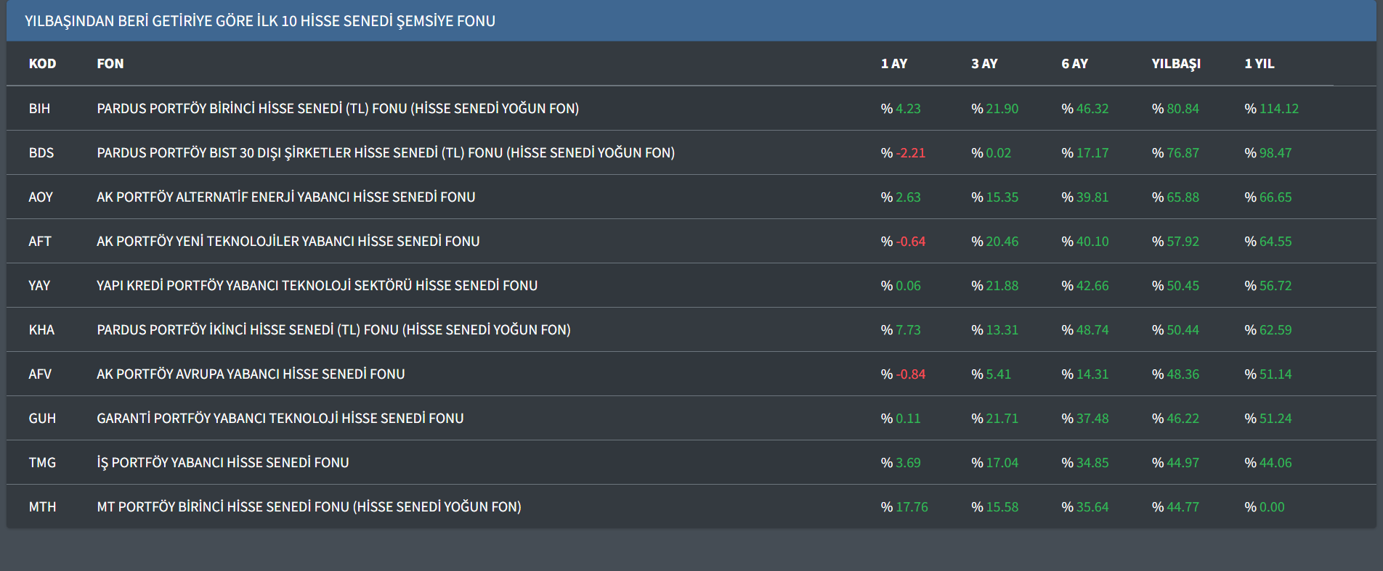Screen dimensions: 1383x571
Task: Open the BDS fund code link
Action: tap(41, 153)
